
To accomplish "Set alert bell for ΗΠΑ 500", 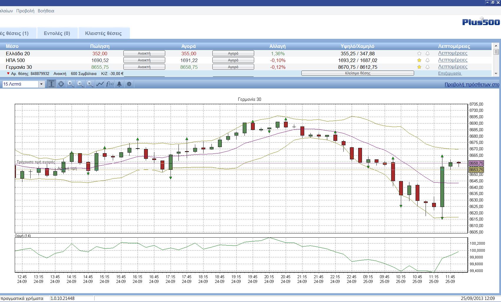I will 427,60.
